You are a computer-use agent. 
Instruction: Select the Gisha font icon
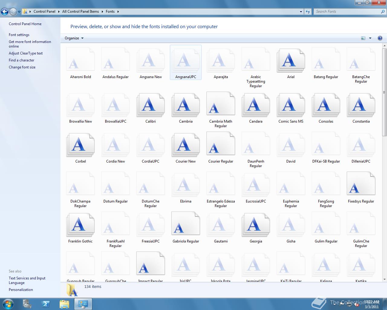(291, 224)
